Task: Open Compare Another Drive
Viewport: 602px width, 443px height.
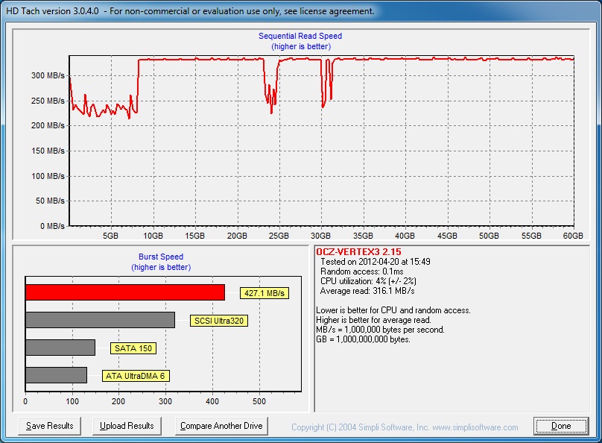Action: click(221, 426)
